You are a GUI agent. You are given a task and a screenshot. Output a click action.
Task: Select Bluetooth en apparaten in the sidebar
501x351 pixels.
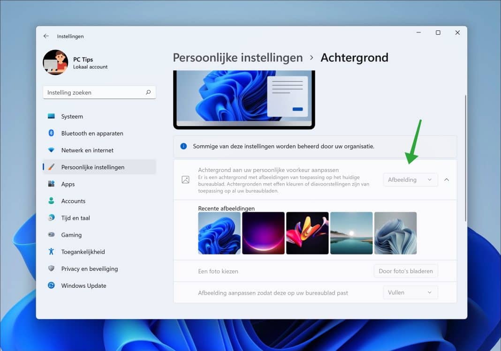[x=92, y=133]
